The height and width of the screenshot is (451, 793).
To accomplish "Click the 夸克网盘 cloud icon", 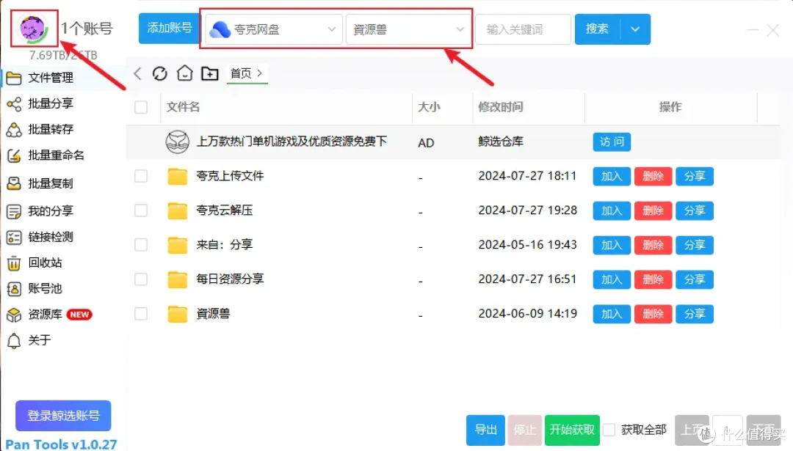I will (x=220, y=29).
